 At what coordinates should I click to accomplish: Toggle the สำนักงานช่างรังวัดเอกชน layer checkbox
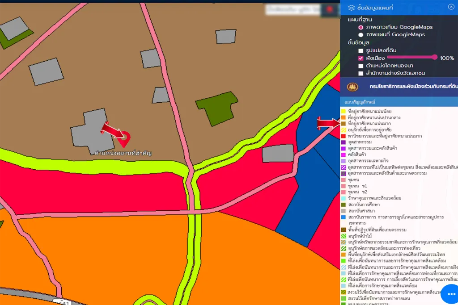click(360, 73)
